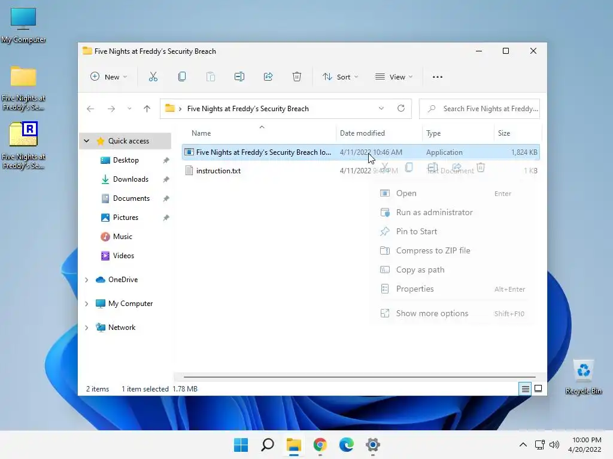Image resolution: width=613 pixels, height=459 pixels.
Task: Sort by Name column header
Action: 259,133
